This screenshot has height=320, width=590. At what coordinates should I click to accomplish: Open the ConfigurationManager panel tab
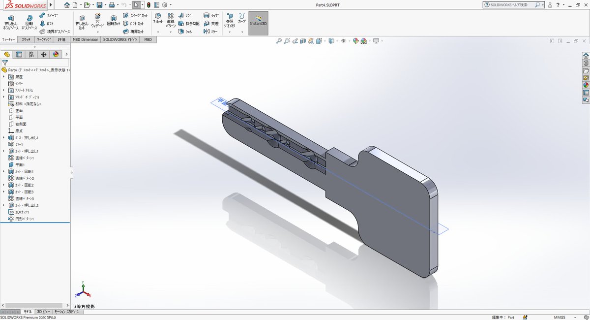click(31, 54)
